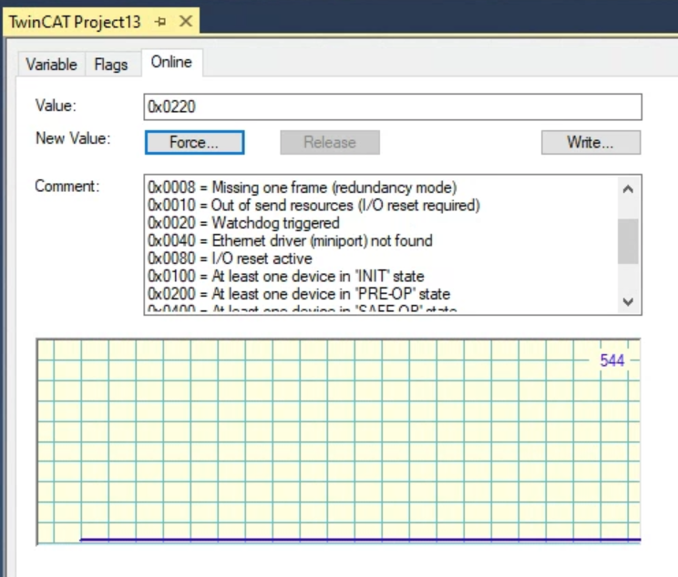Click the '0x0100 = device in INIT state' line
This screenshot has height=577, width=678.
tap(286, 276)
